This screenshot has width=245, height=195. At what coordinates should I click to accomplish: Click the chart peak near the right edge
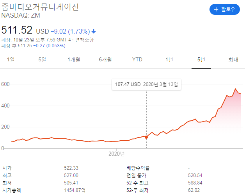tap(236, 89)
